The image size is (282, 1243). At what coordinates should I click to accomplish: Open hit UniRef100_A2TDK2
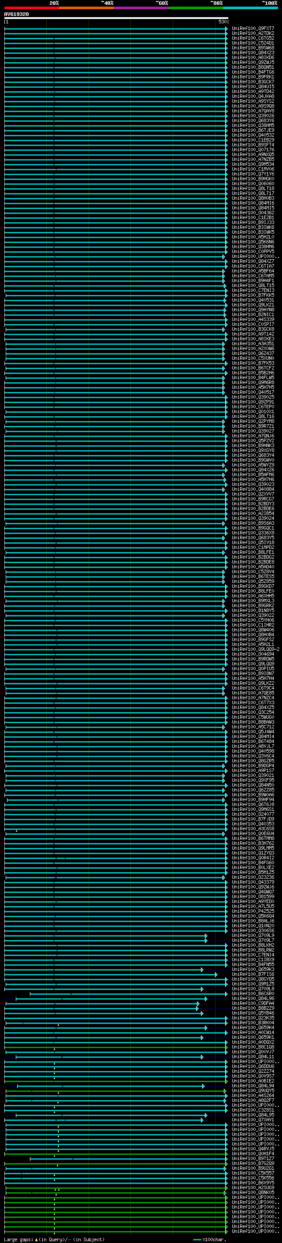point(253,34)
